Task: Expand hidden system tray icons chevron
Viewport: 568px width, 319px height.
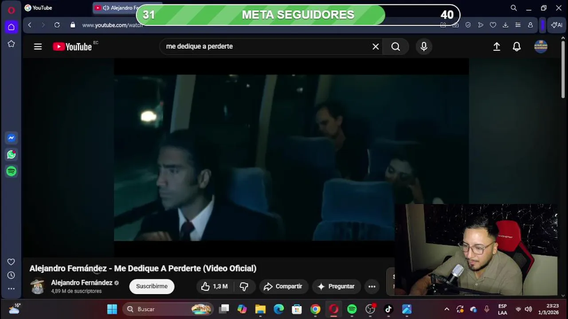Action: (x=447, y=309)
